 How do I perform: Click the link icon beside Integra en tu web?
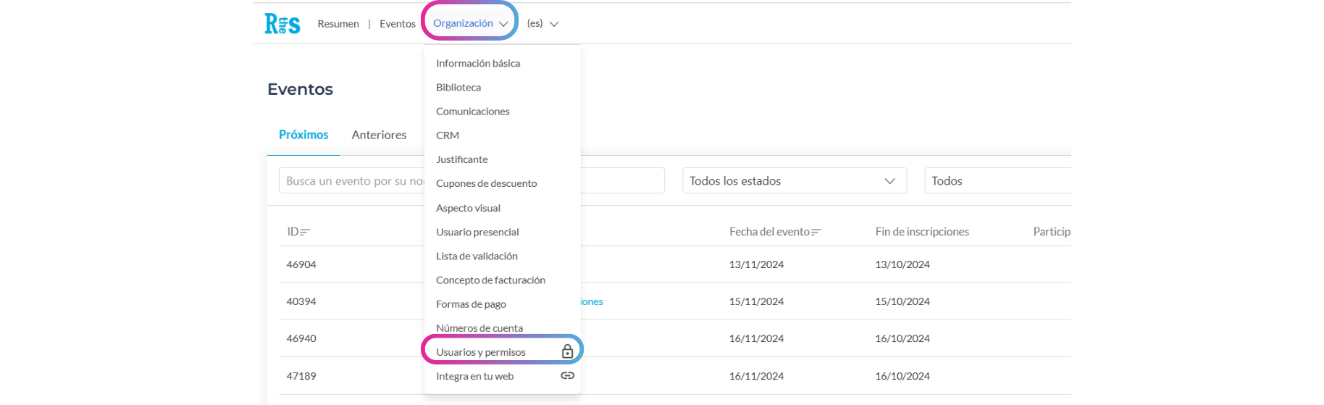tap(567, 376)
